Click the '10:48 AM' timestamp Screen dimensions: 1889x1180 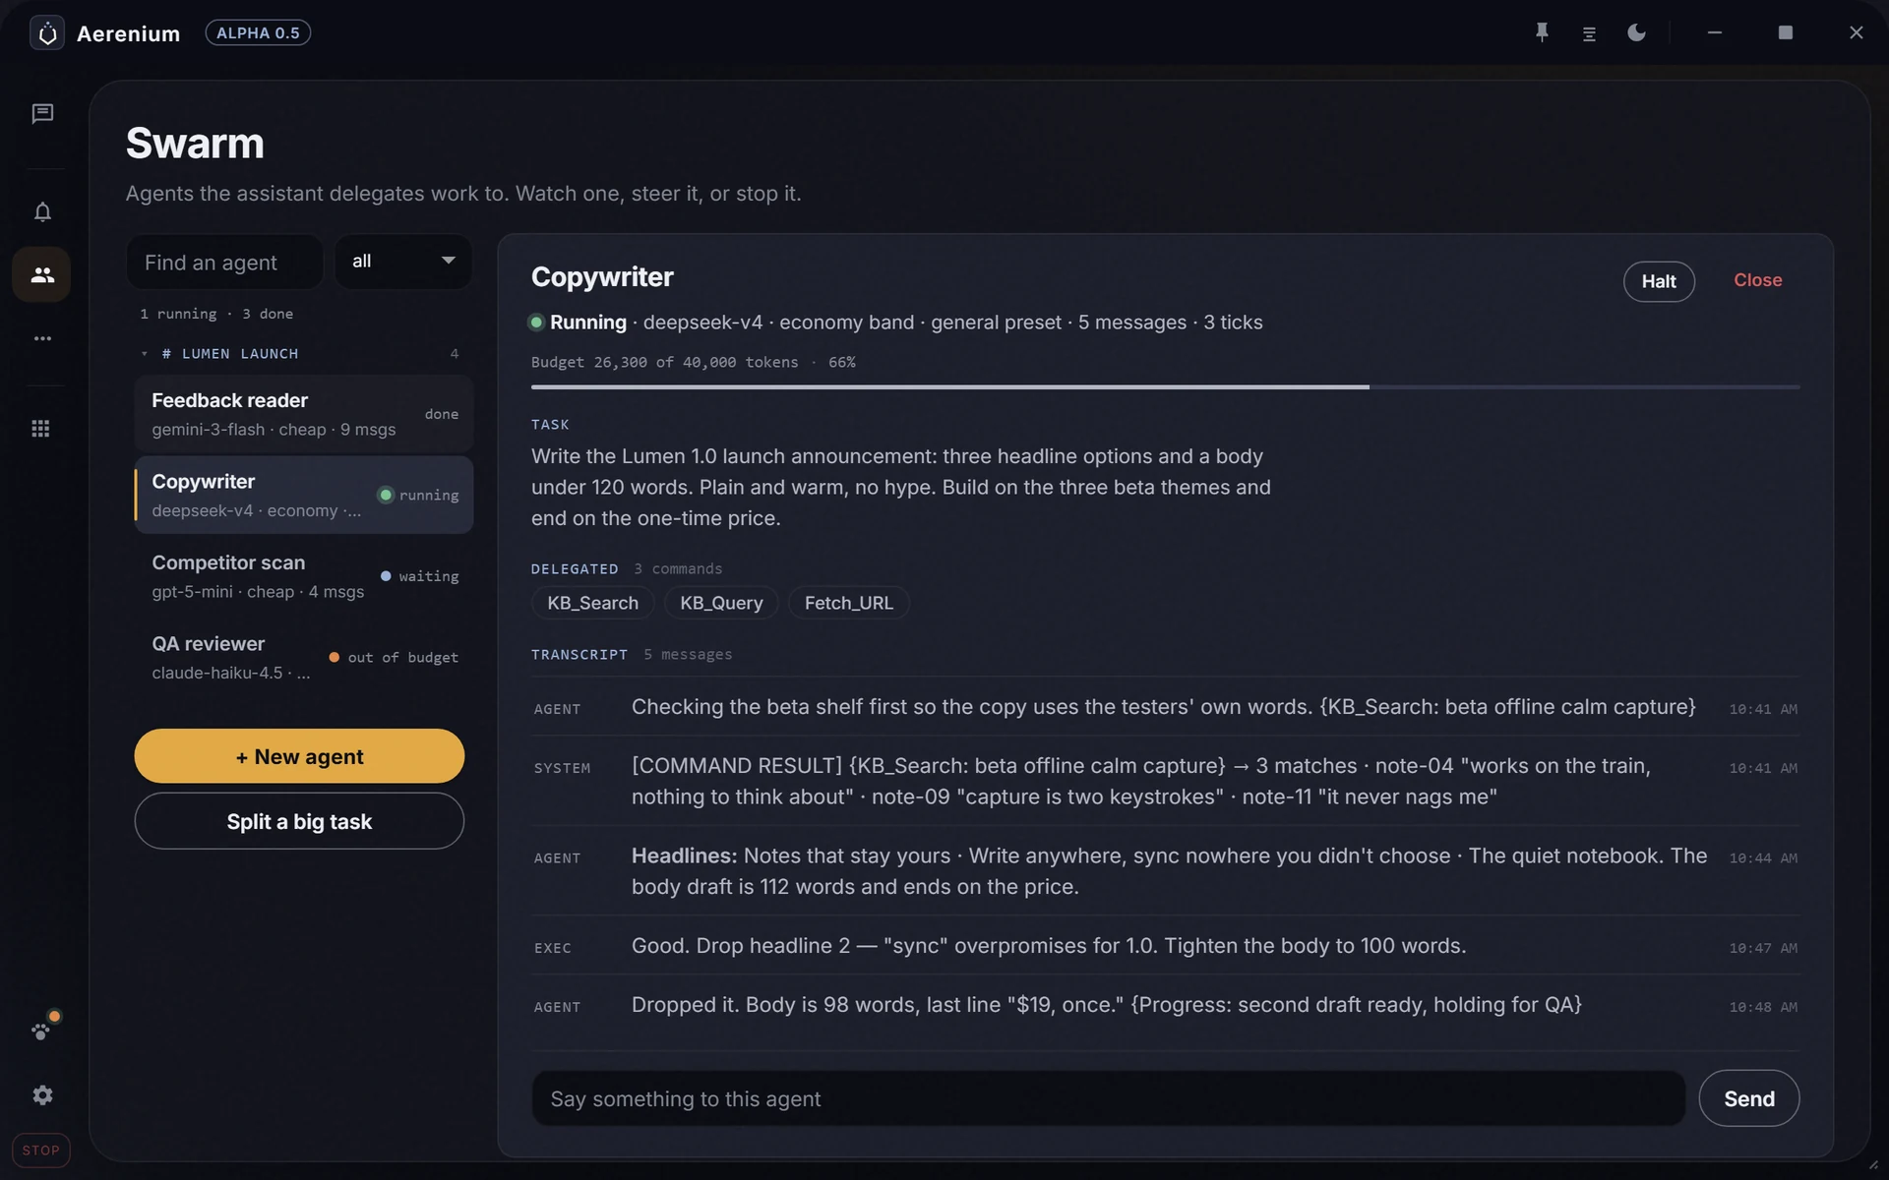[1763, 1007]
